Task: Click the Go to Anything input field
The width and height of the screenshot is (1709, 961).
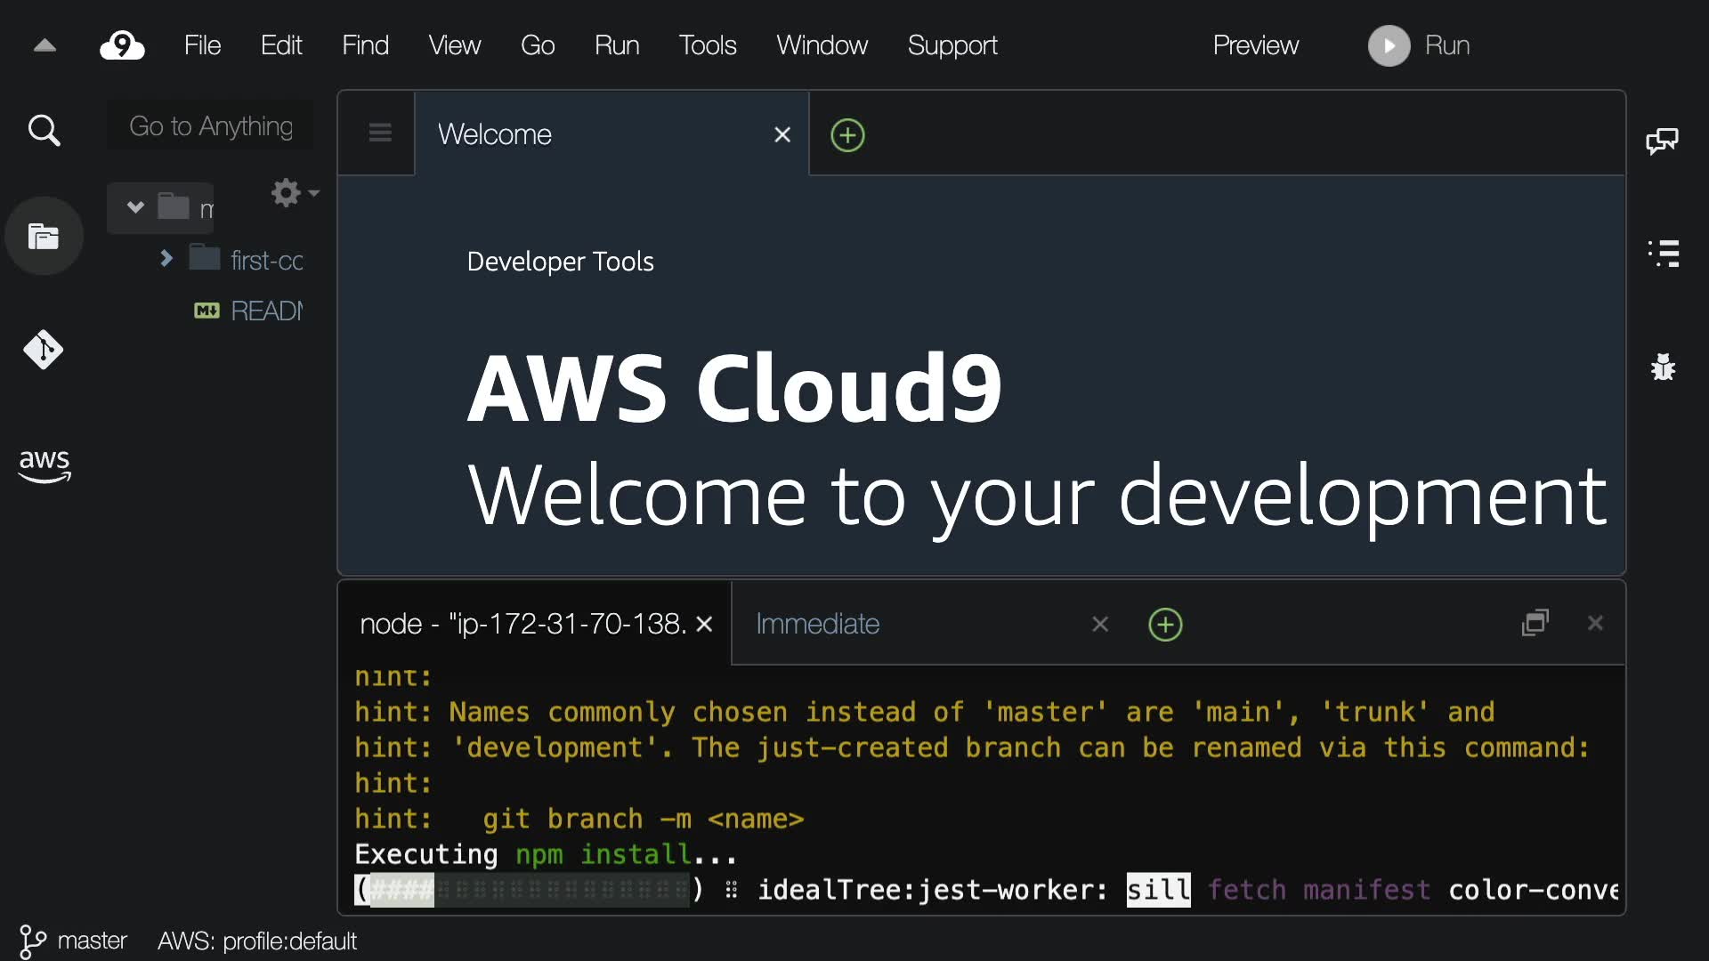Action: (x=211, y=126)
